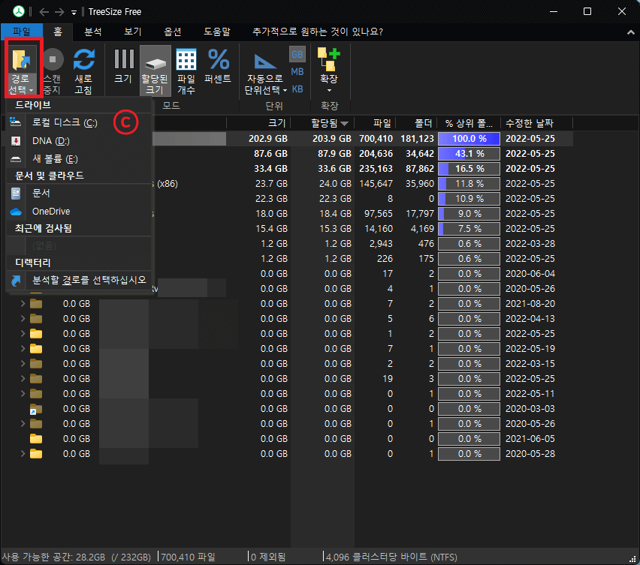This screenshot has height=565, width=640.
Task: Click 분석할 경로를 선택하십시오 entry
Action: pos(78,280)
